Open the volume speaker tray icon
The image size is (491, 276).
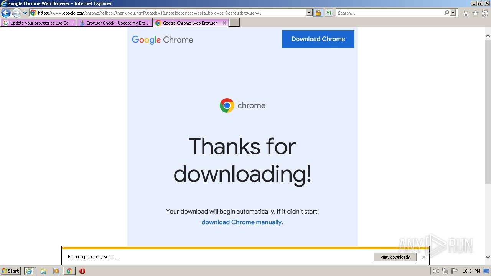436,271
